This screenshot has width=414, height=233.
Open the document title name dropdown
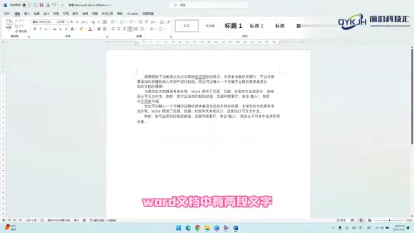(x=109, y=5)
